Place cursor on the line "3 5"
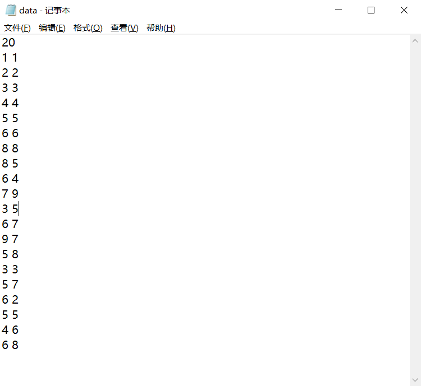421x386 pixels. click(x=10, y=209)
